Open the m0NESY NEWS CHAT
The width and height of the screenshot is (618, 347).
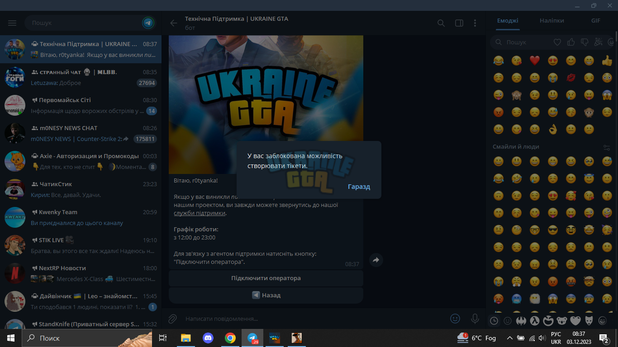tap(81, 133)
